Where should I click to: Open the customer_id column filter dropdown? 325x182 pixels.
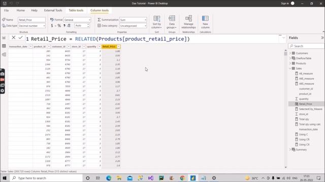[x=69, y=47]
